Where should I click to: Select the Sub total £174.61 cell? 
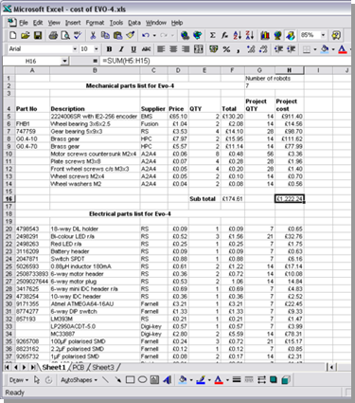(x=233, y=199)
